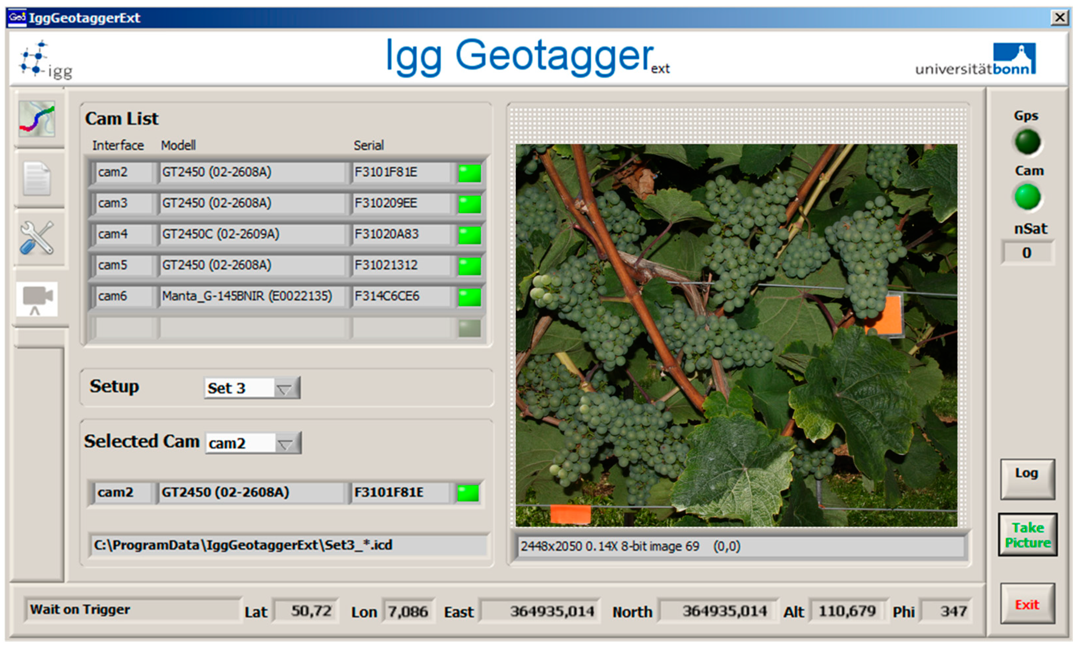The image size is (1075, 645).
Task: Open the wrench settings sidebar tab
Action: coord(37,237)
